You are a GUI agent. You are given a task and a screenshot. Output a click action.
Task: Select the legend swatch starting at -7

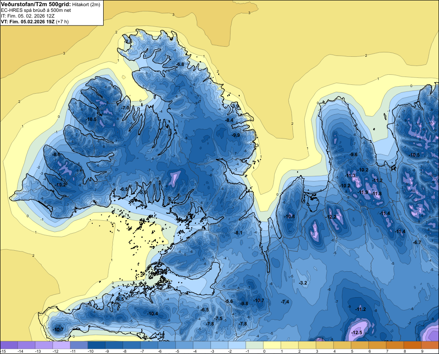(x=149, y=345)
